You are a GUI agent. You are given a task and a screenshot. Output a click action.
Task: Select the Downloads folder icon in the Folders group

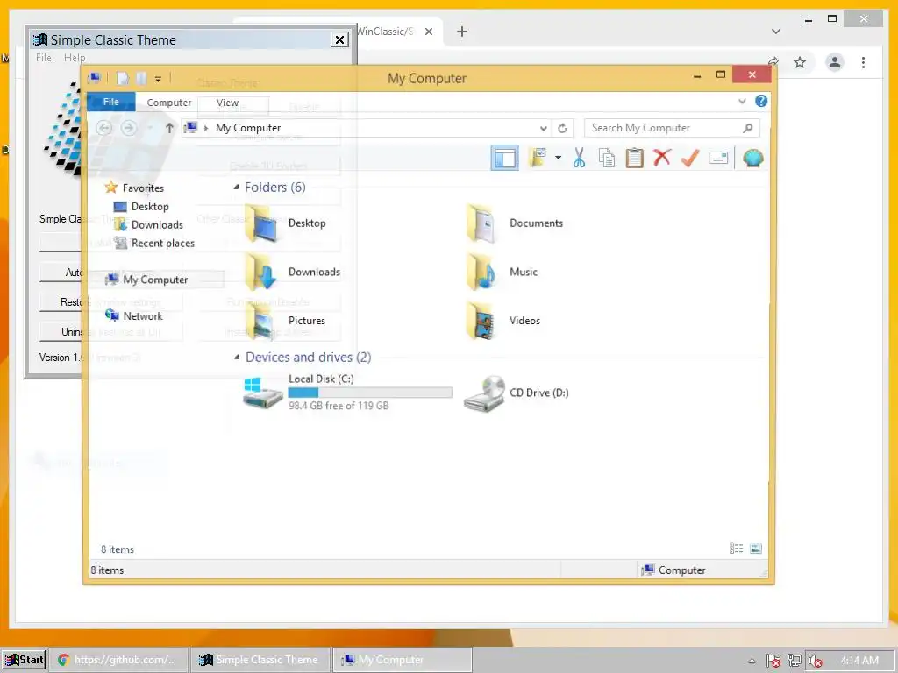(x=261, y=272)
